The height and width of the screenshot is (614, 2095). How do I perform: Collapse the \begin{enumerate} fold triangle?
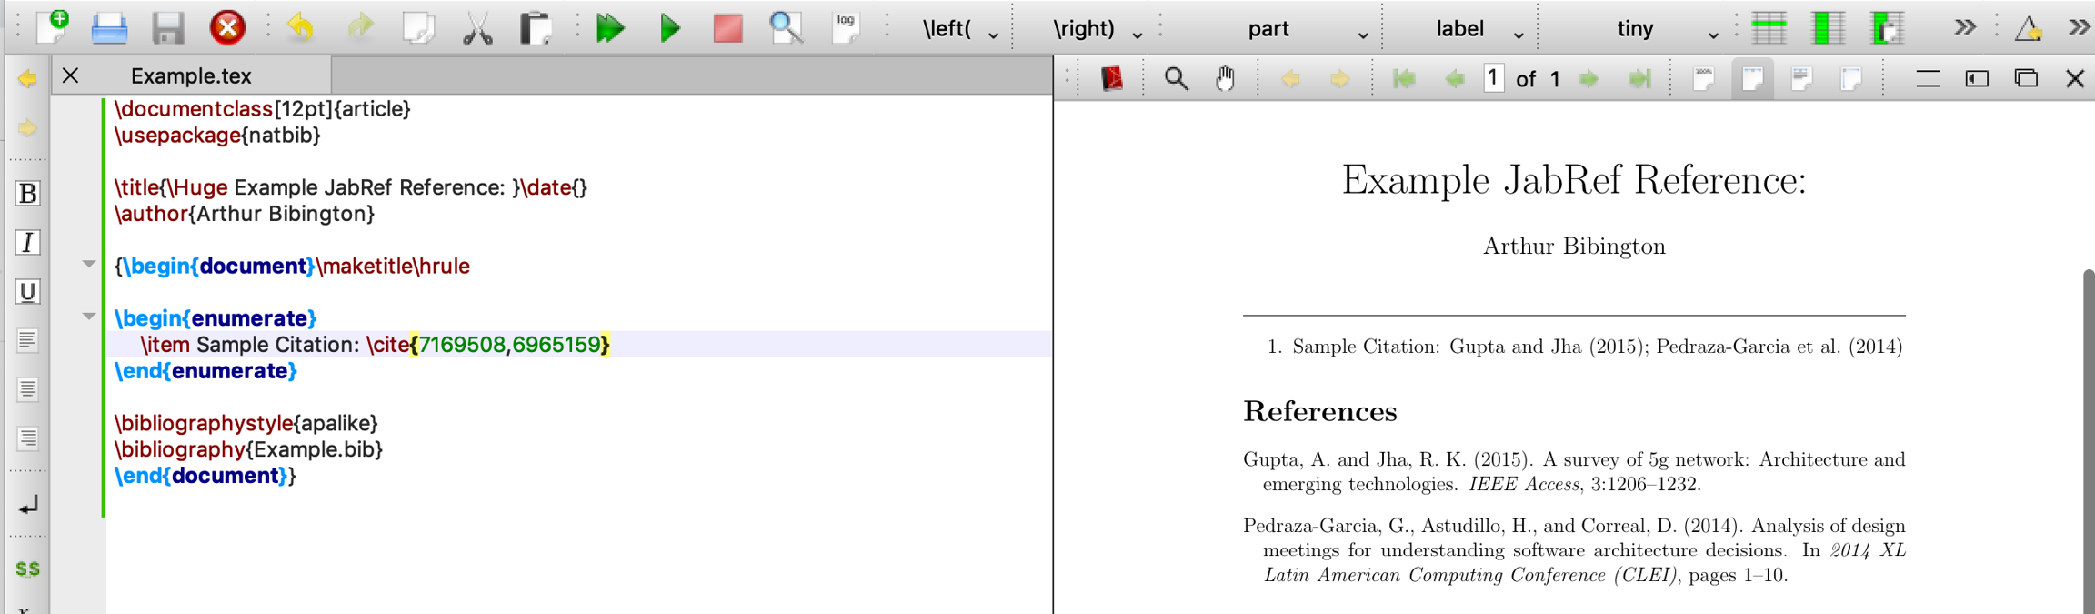(x=89, y=317)
